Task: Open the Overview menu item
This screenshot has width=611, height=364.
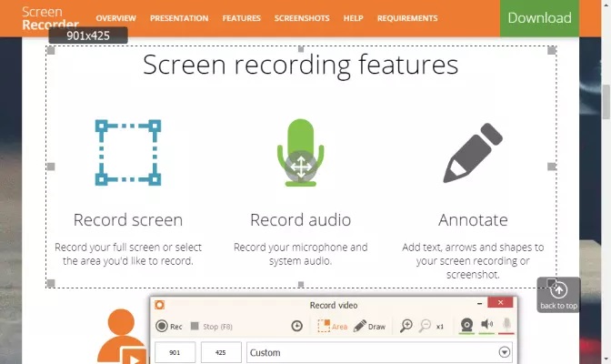Action: [x=115, y=18]
